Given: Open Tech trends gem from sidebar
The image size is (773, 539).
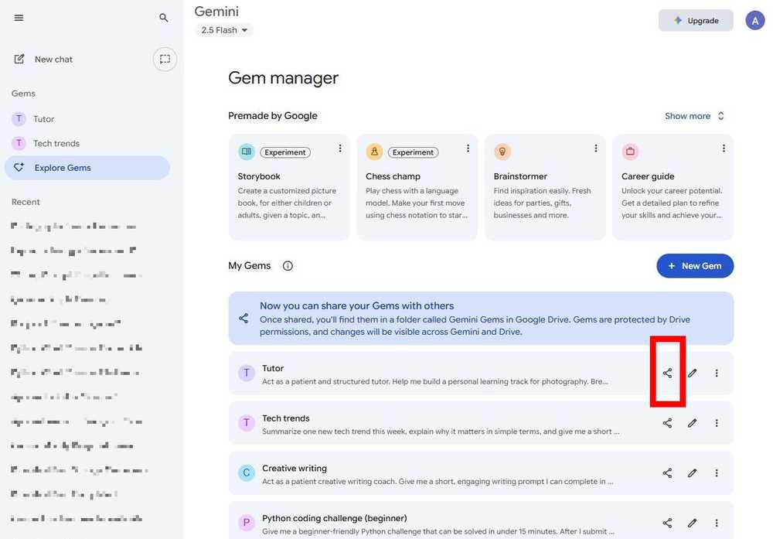Looking at the screenshot, I should coord(56,143).
